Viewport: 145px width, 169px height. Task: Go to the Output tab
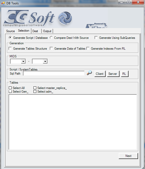(47, 31)
